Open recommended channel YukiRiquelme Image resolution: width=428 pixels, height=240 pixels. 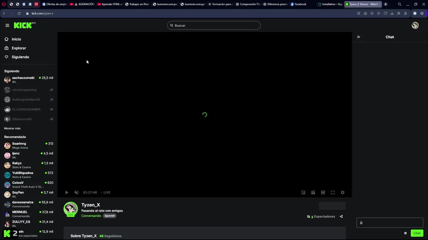tap(28, 175)
